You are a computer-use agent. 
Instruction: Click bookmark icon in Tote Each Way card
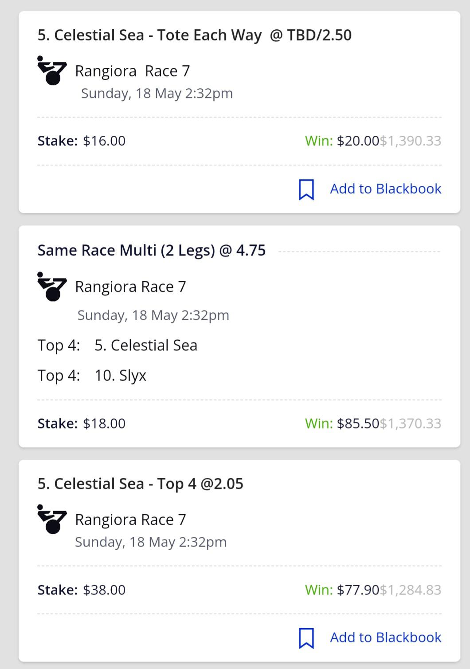coord(306,189)
